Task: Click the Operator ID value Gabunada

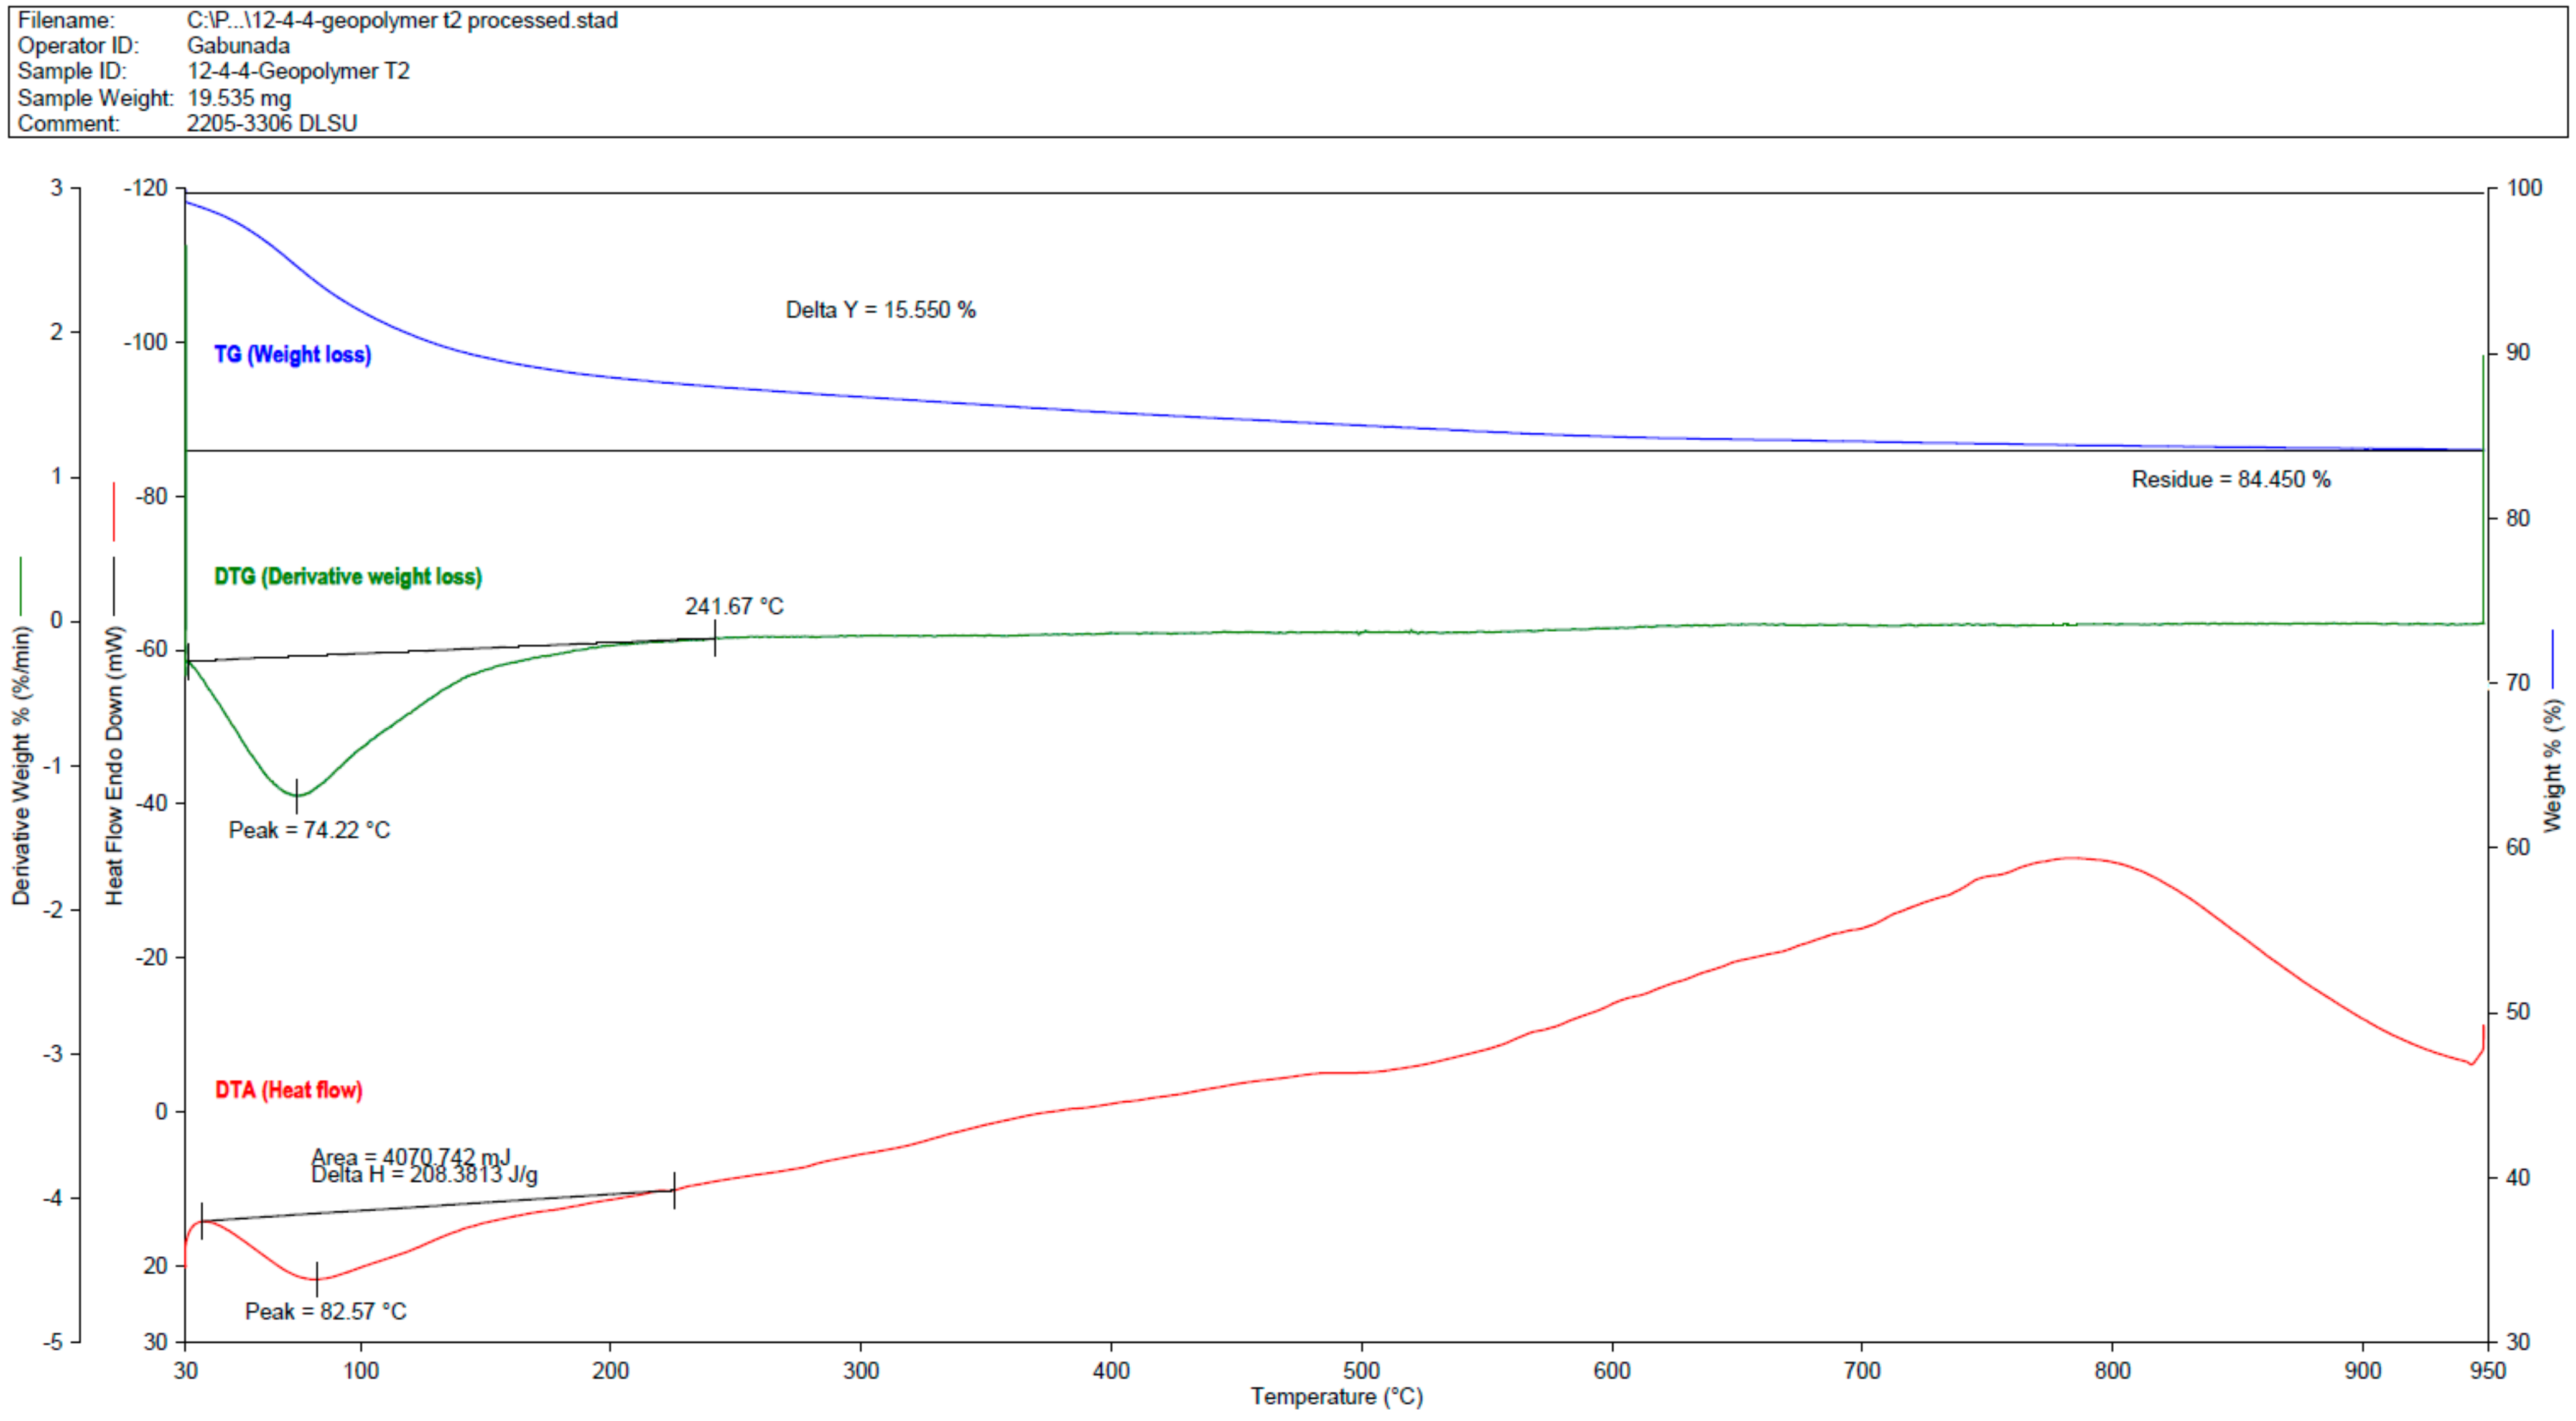Action: 238,46
